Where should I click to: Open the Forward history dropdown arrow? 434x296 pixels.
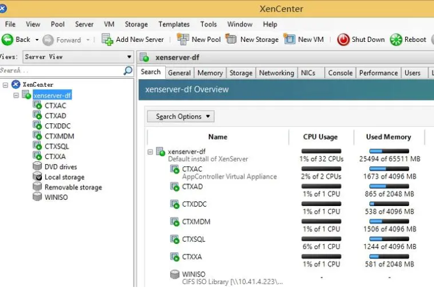coord(88,40)
